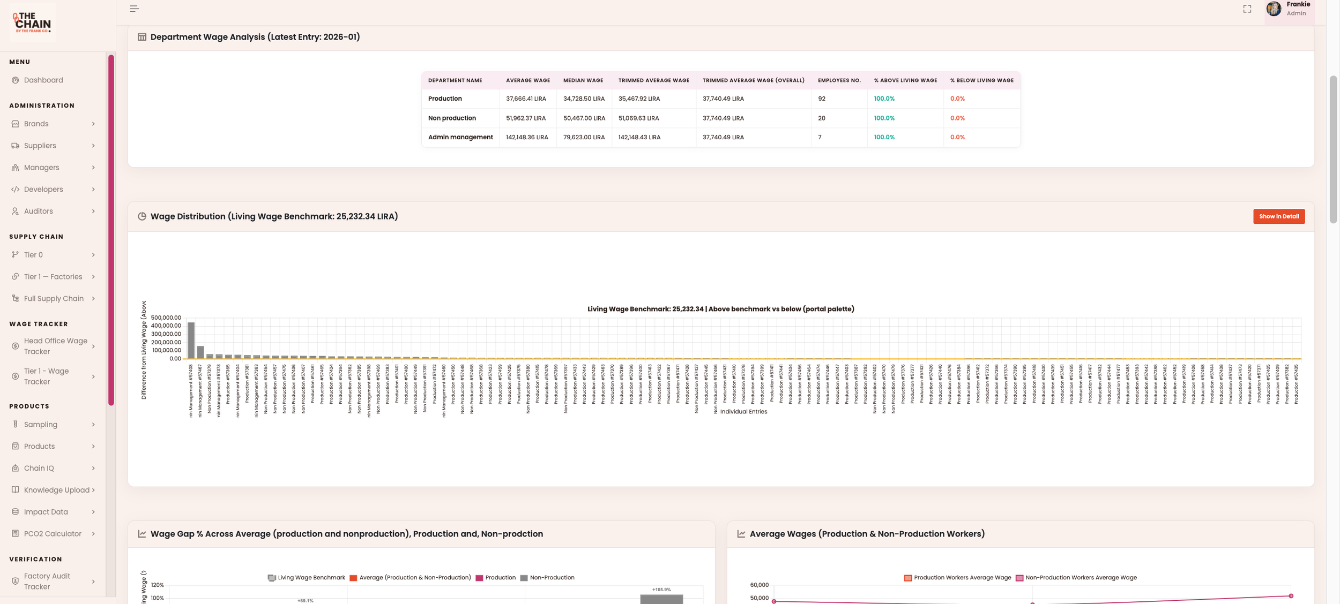
Task: Expand the Developers submenu chevron
Action: point(93,190)
